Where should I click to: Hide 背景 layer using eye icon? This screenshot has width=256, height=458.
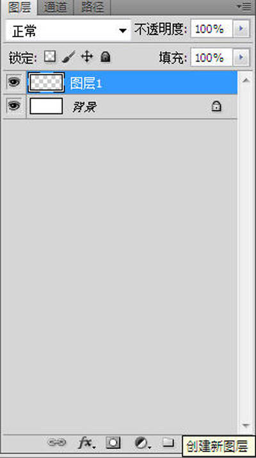pyautogui.click(x=13, y=106)
